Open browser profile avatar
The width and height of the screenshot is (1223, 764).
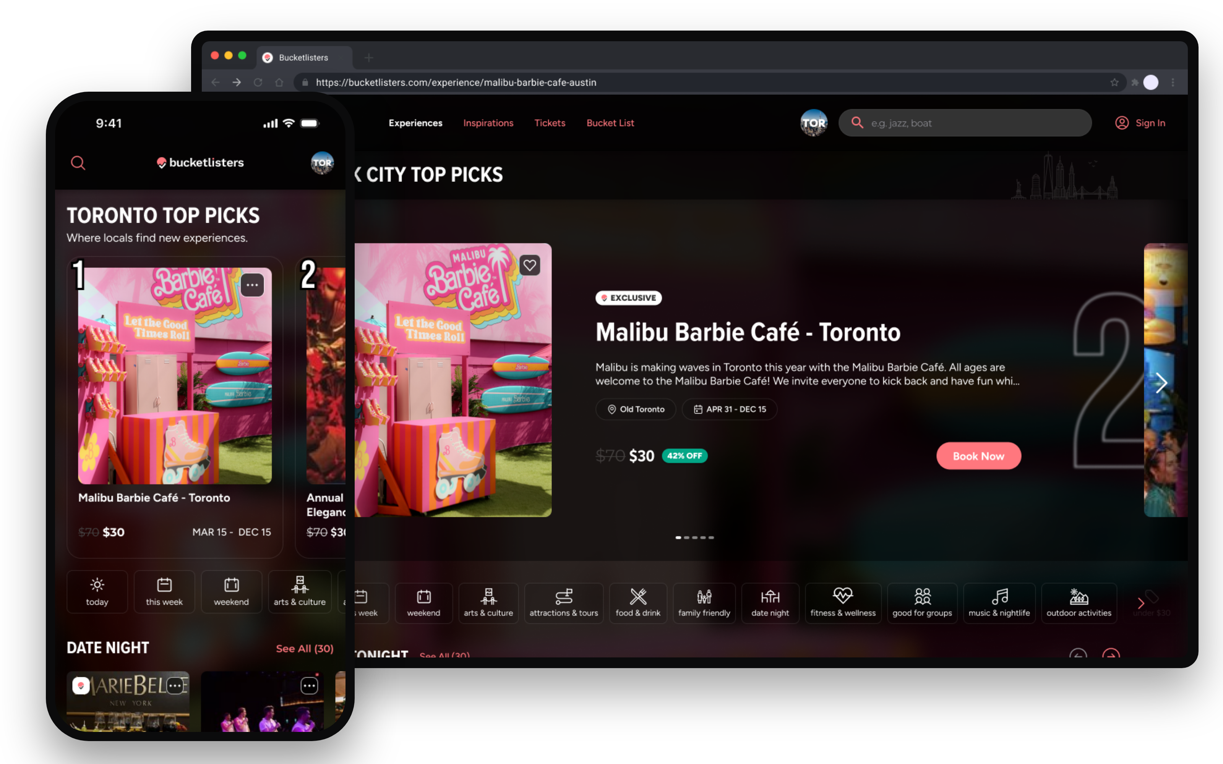click(1151, 83)
